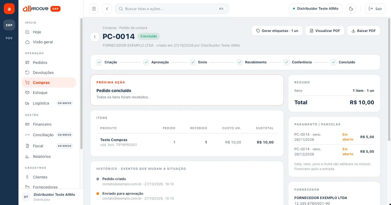The image size is (391, 205).
Task: Click the 'FORNECEDOR EXEMPLO LTDA' name in supplier card
Action: [321, 198]
